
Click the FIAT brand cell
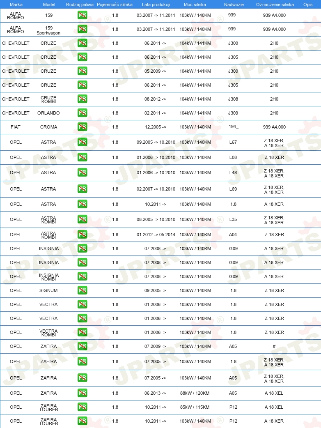coord(16,127)
